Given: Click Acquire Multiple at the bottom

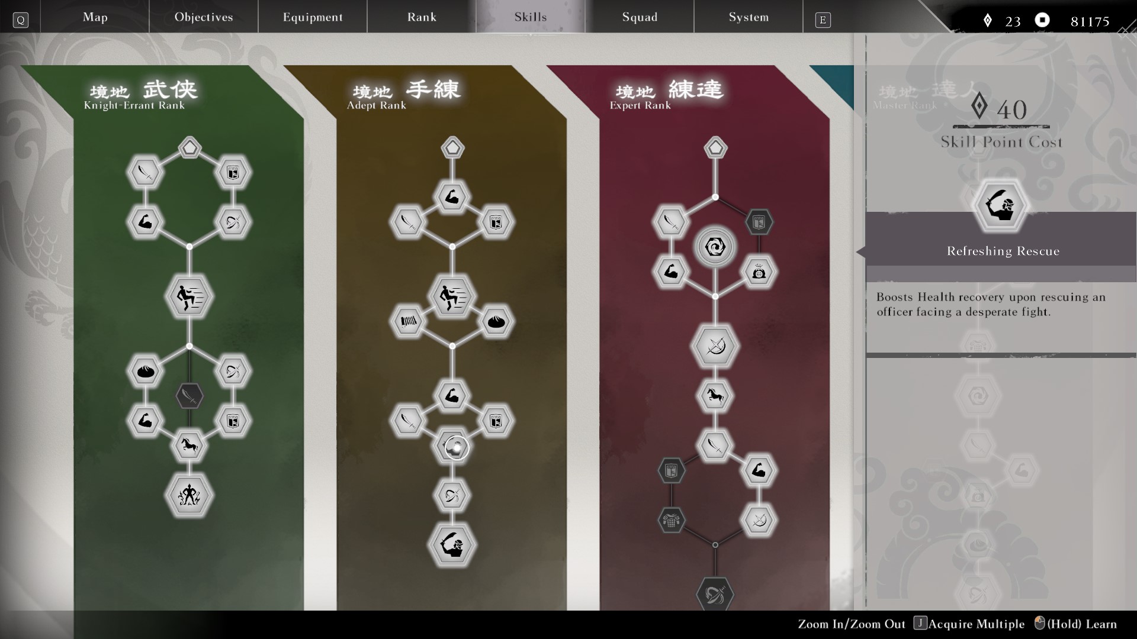Looking at the screenshot, I should (x=969, y=624).
